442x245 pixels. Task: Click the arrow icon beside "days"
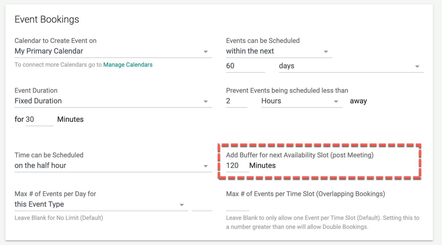418,66
